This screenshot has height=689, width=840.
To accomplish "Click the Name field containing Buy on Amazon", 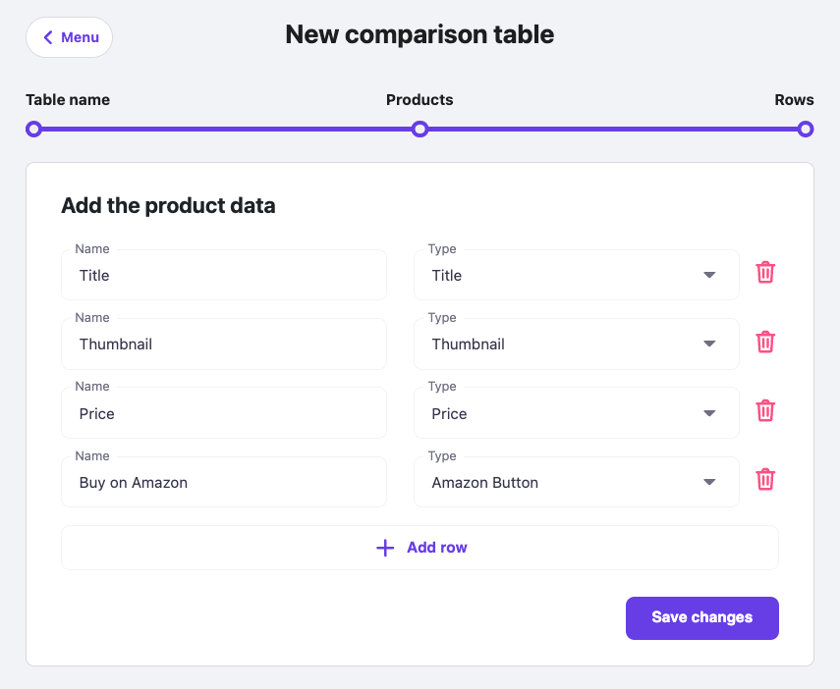I will pyautogui.click(x=223, y=482).
